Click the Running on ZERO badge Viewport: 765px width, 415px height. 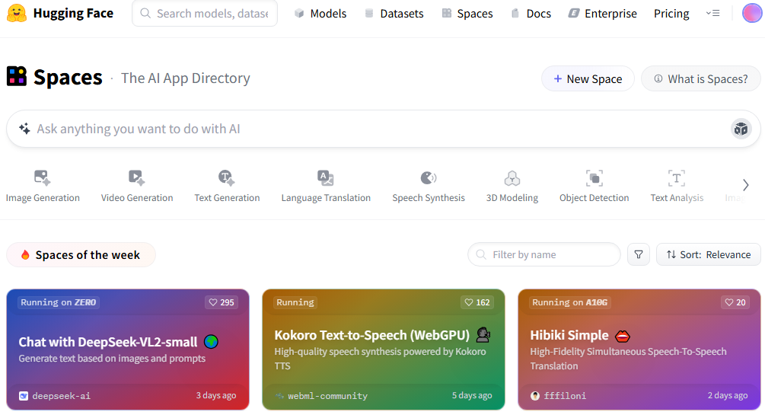pyautogui.click(x=59, y=302)
